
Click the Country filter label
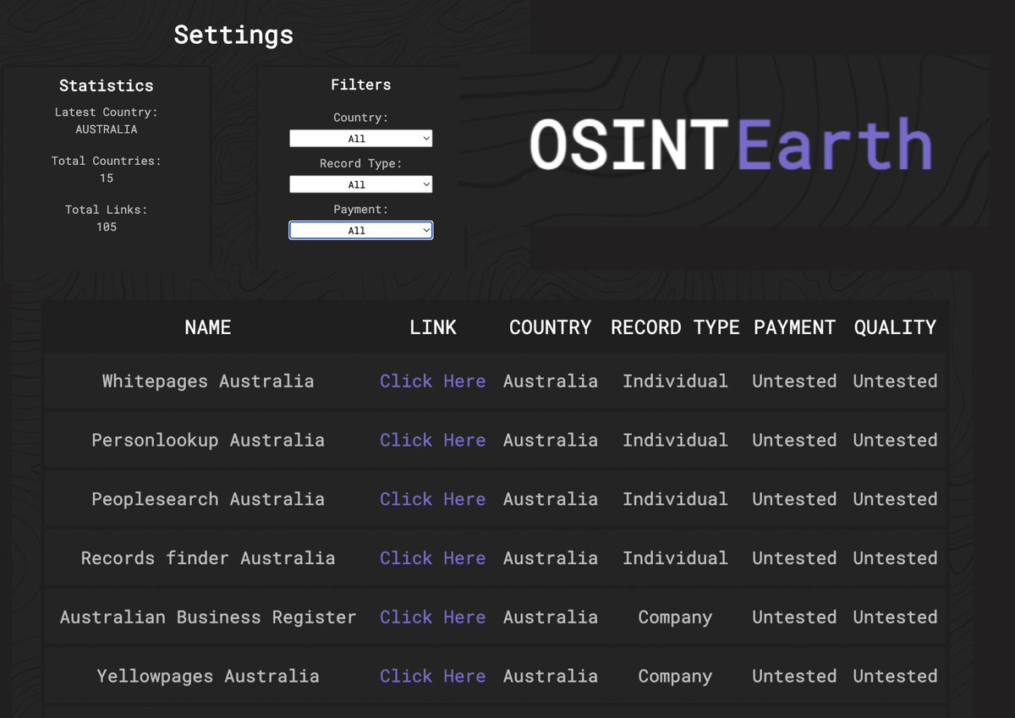361,118
